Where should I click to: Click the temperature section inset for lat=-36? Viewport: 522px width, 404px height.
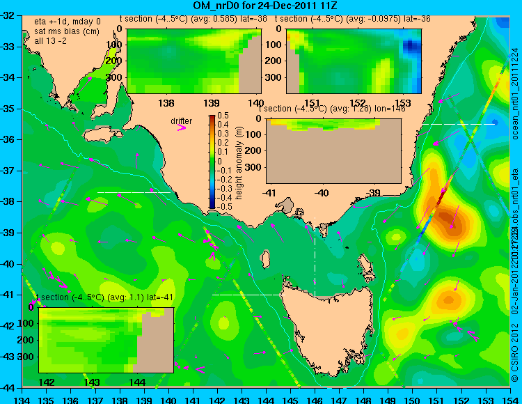pos(354,61)
